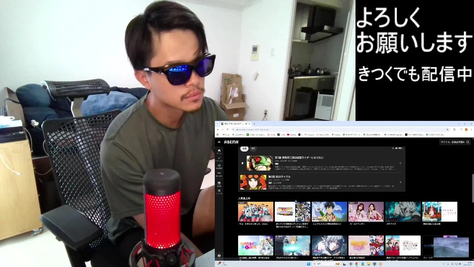Click the page vertical scrollbar
The height and width of the screenshot is (267, 474).
(473, 188)
